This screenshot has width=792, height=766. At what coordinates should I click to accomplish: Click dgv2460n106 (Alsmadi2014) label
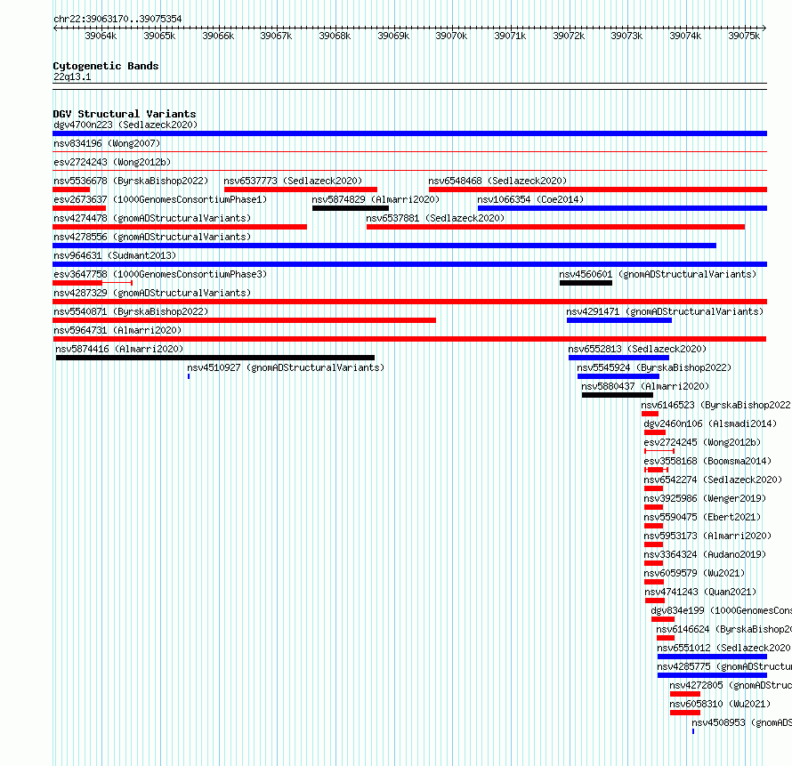click(710, 423)
